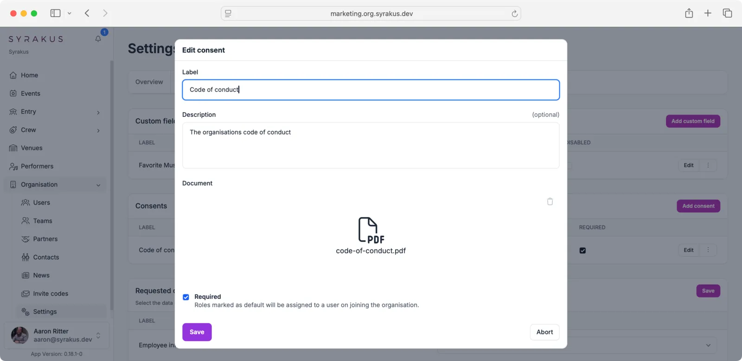Go to Venues in the sidebar

pos(32,148)
